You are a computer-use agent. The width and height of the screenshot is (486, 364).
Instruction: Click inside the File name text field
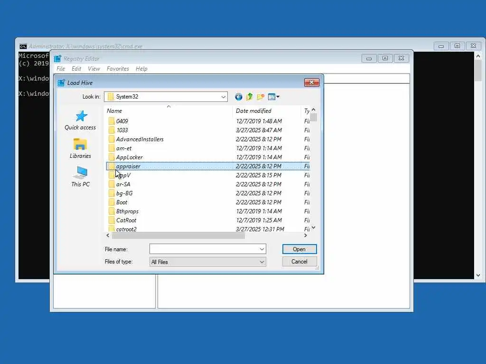click(204, 249)
